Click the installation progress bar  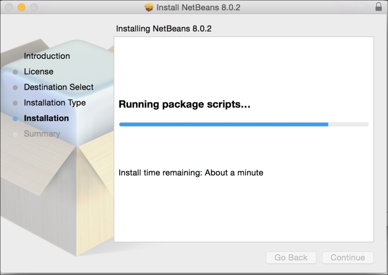click(x=244, y=124)
